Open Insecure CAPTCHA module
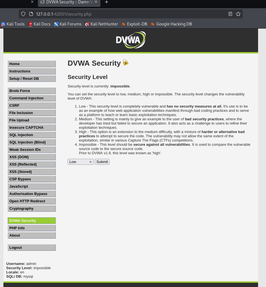 coord(32,128)
